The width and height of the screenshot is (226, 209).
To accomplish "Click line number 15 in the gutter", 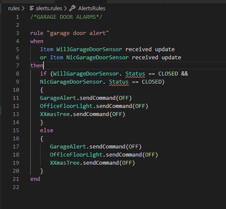I will (16, 131).
